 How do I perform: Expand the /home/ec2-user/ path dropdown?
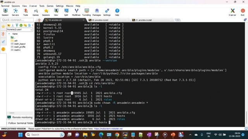point(31,29)
